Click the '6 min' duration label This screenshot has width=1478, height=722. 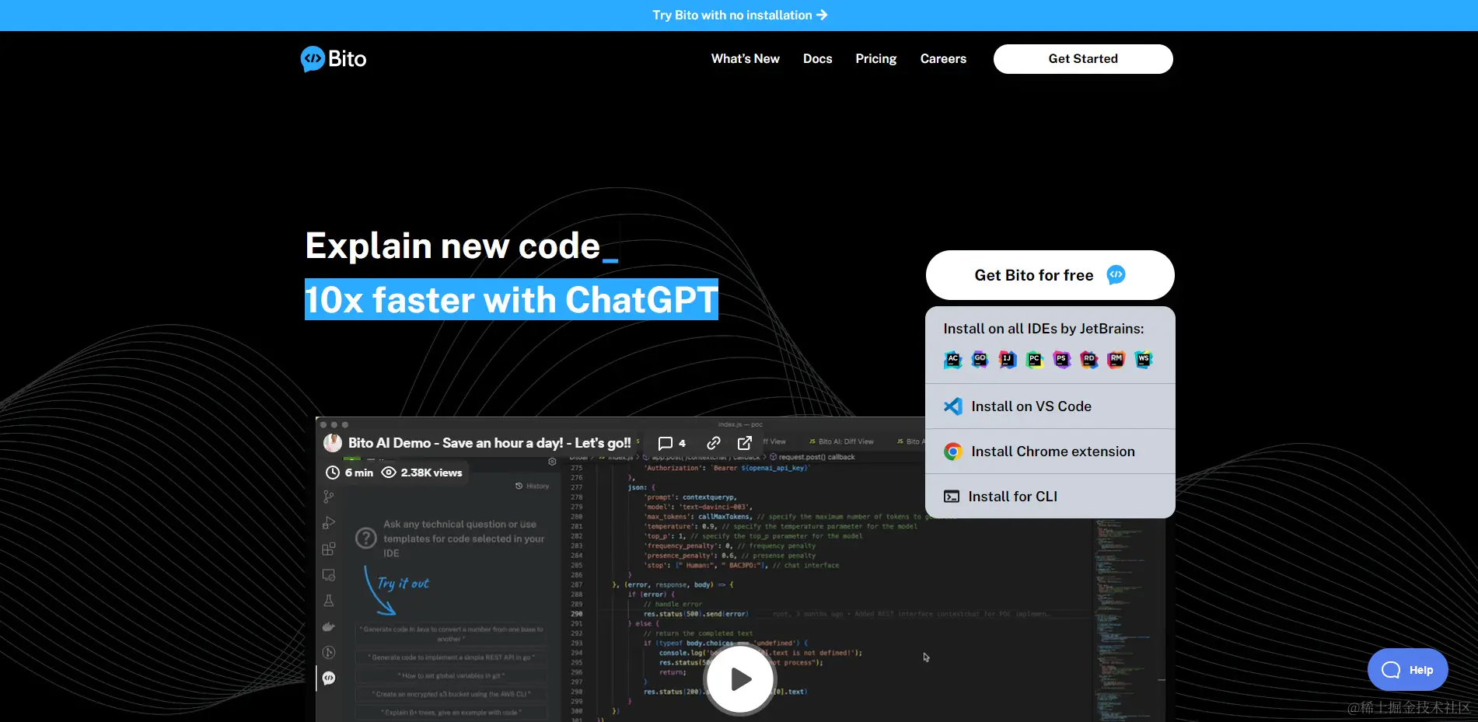(350, 473)
